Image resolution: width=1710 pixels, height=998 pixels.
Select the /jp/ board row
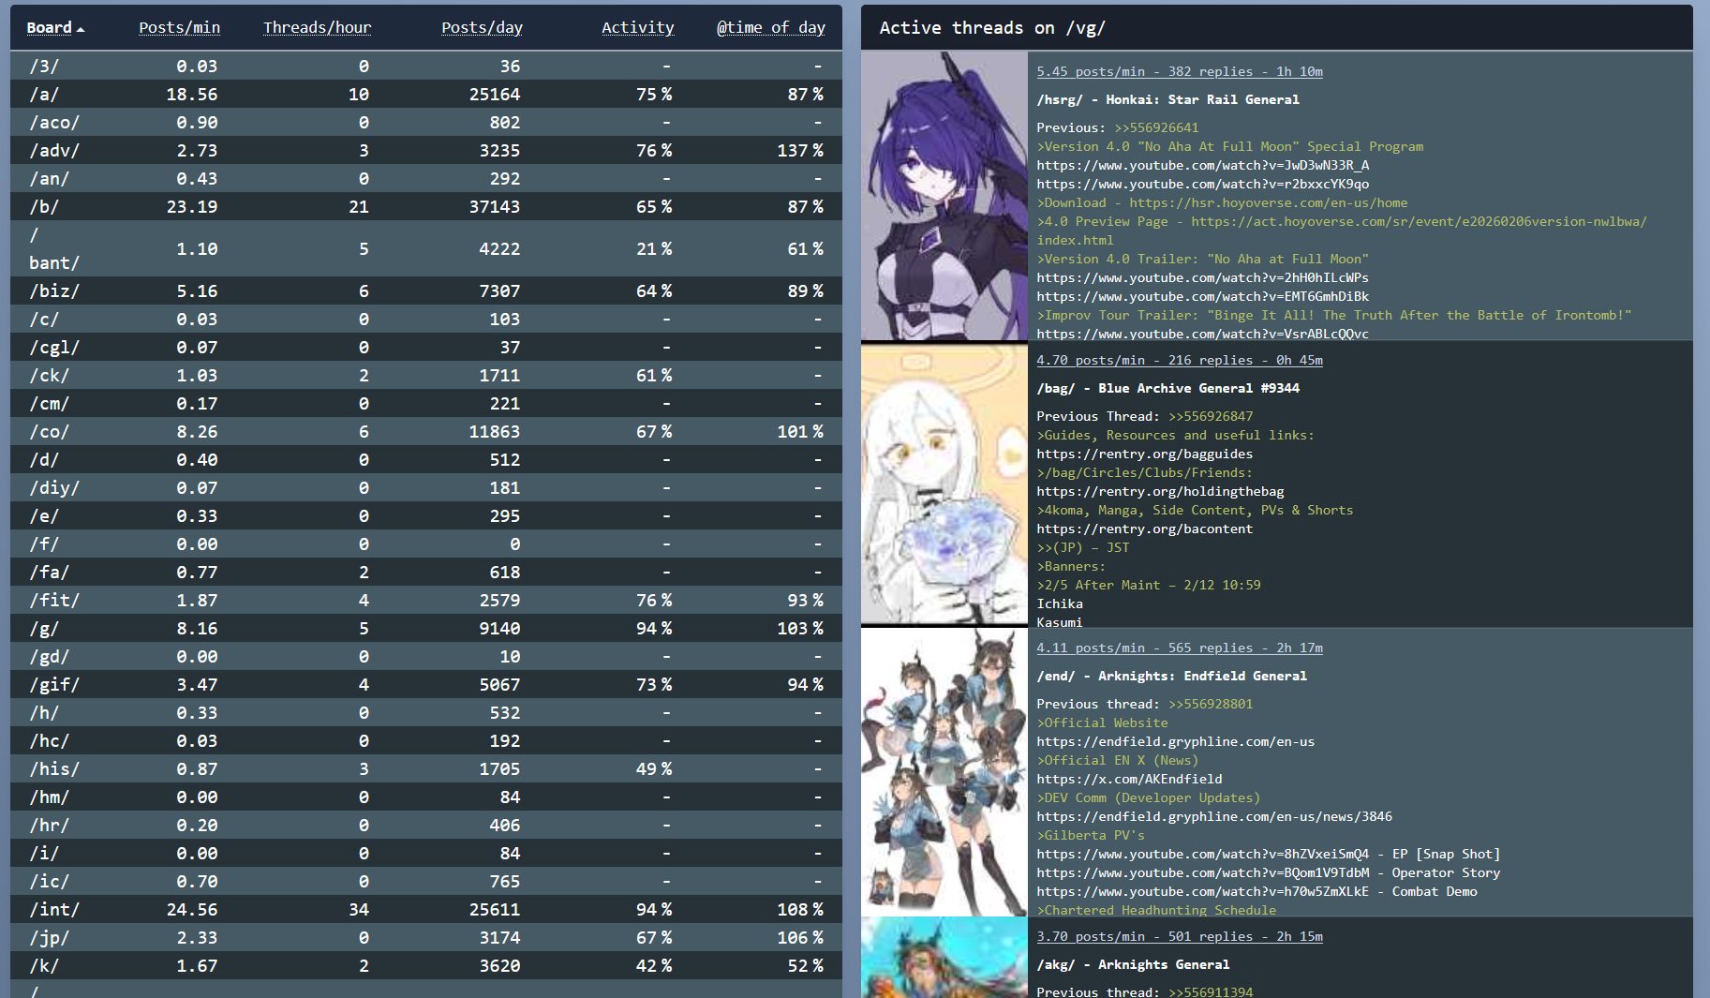click(426, 937)
